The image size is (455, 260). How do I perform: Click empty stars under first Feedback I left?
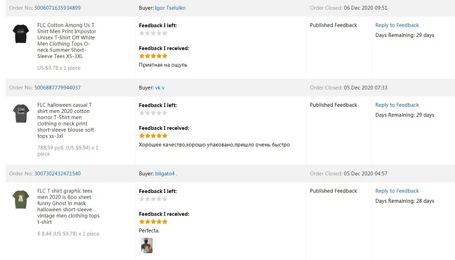tap(153, 33)
